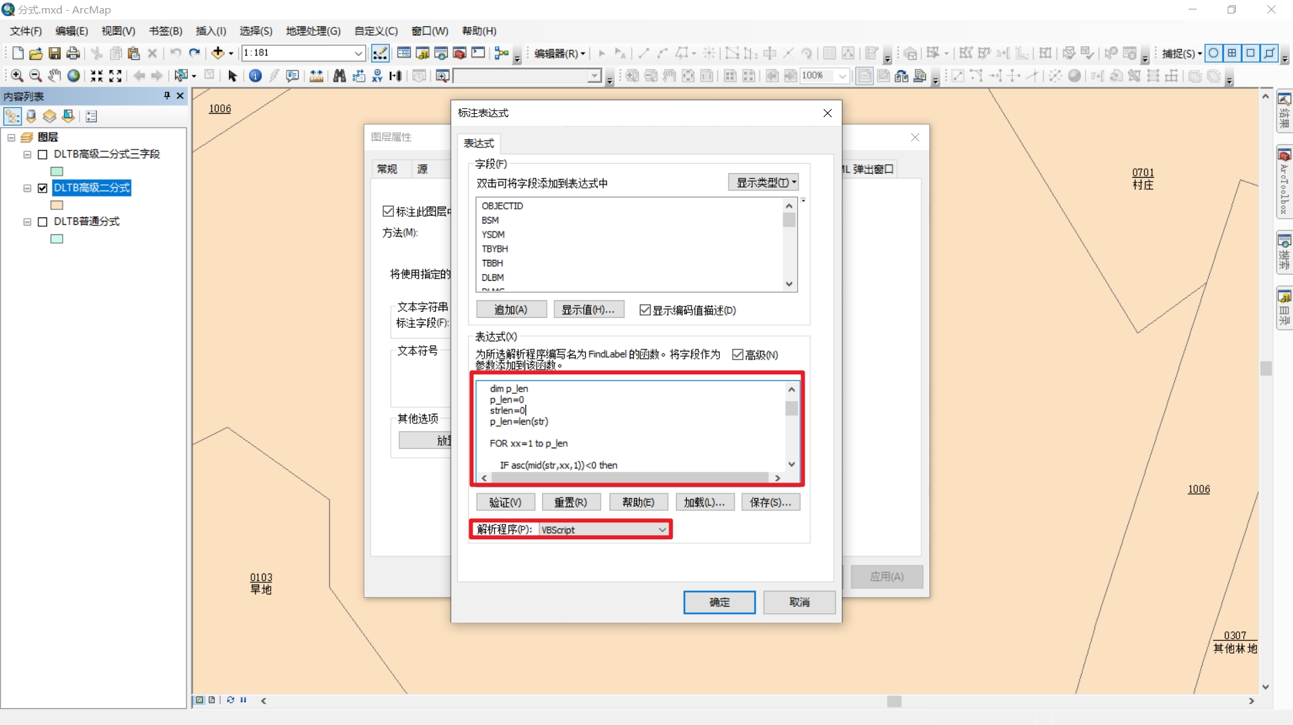Click the DLTB高级二分式三字段 symbol swatch

(x=57, y=172)
